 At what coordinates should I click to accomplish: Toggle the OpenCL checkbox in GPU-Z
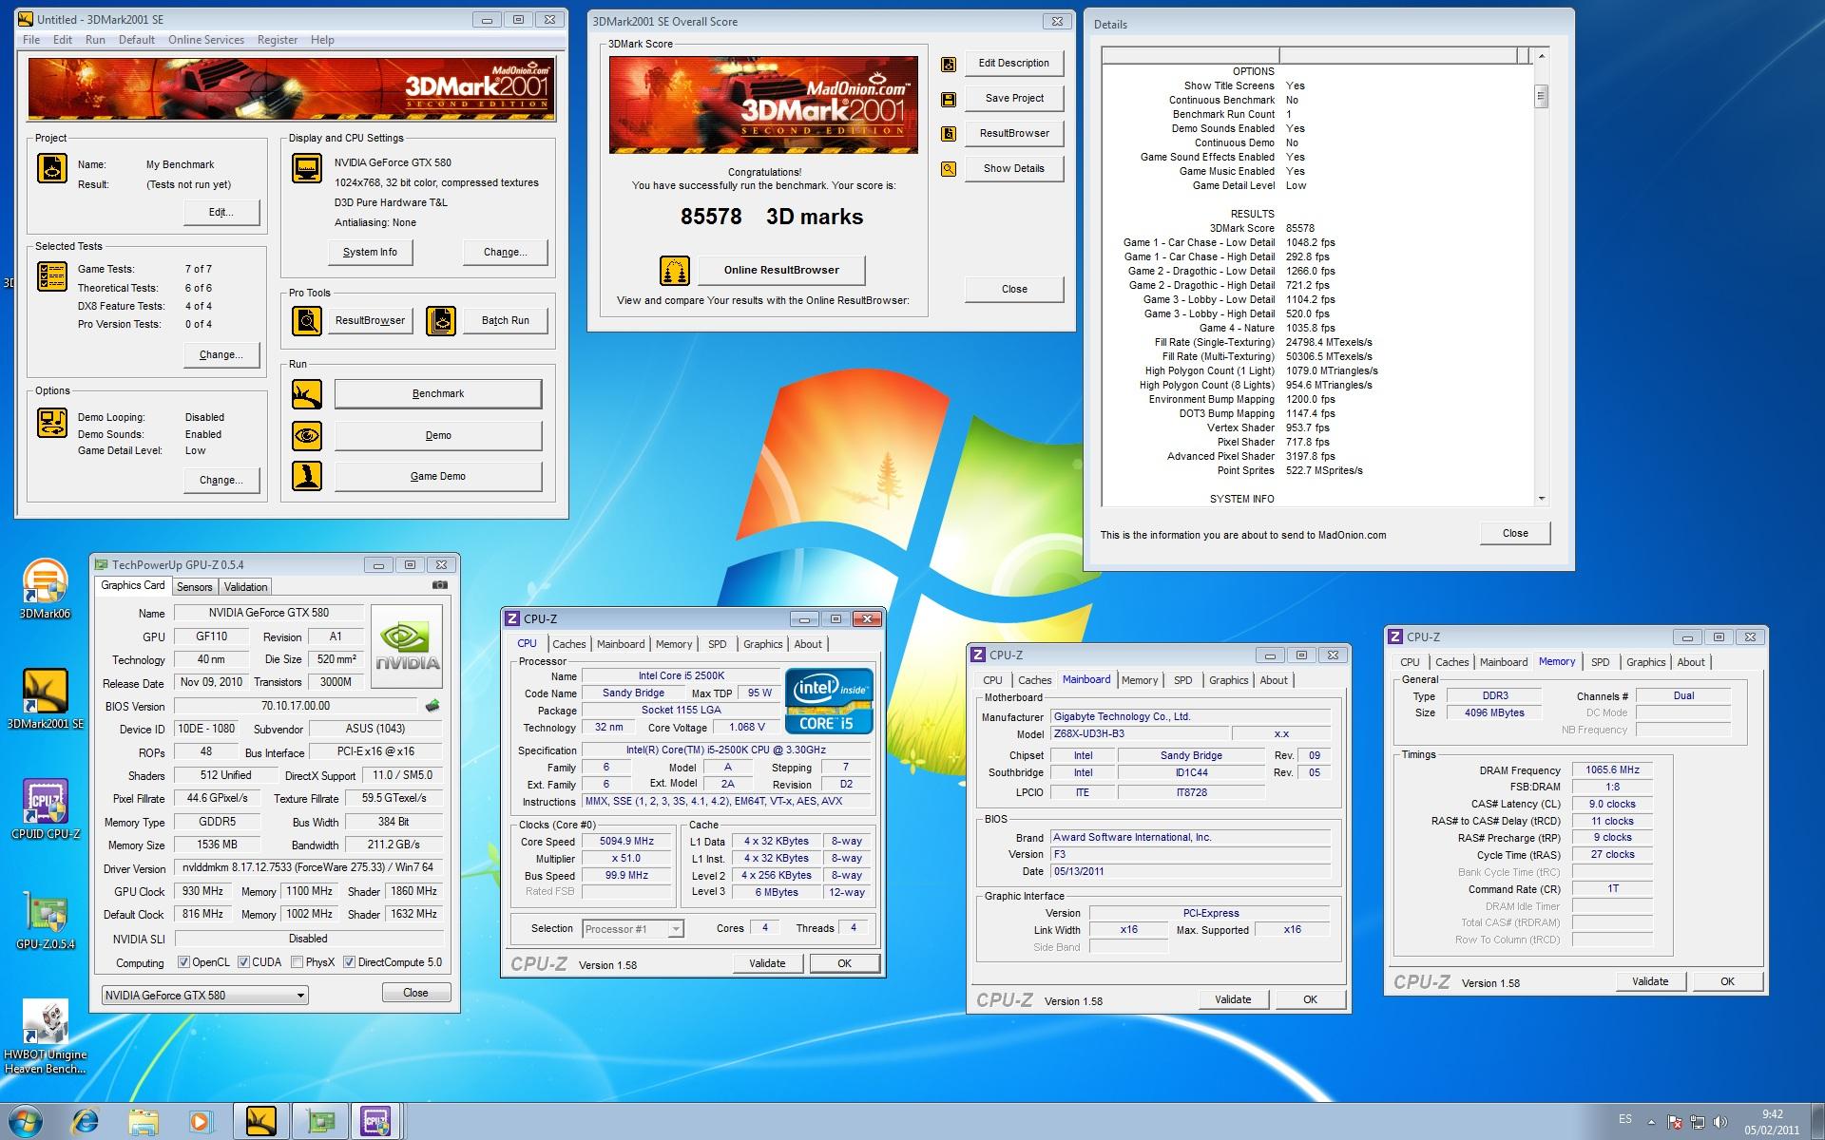(x=184, y=962)
